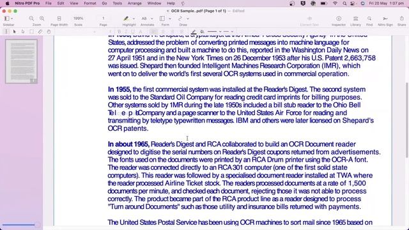
Task: Toggle italic text formatting
Action: (x=127, y=31)
